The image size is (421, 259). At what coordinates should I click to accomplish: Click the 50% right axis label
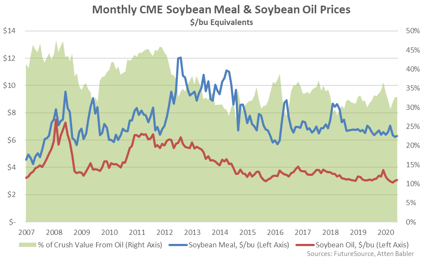[413, 31]
